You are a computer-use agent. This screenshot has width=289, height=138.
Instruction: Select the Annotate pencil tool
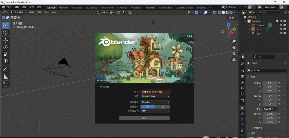[6, 69]
